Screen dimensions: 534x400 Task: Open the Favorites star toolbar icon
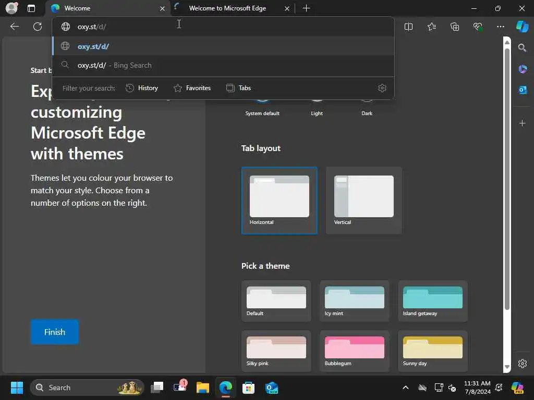point(431,27)
